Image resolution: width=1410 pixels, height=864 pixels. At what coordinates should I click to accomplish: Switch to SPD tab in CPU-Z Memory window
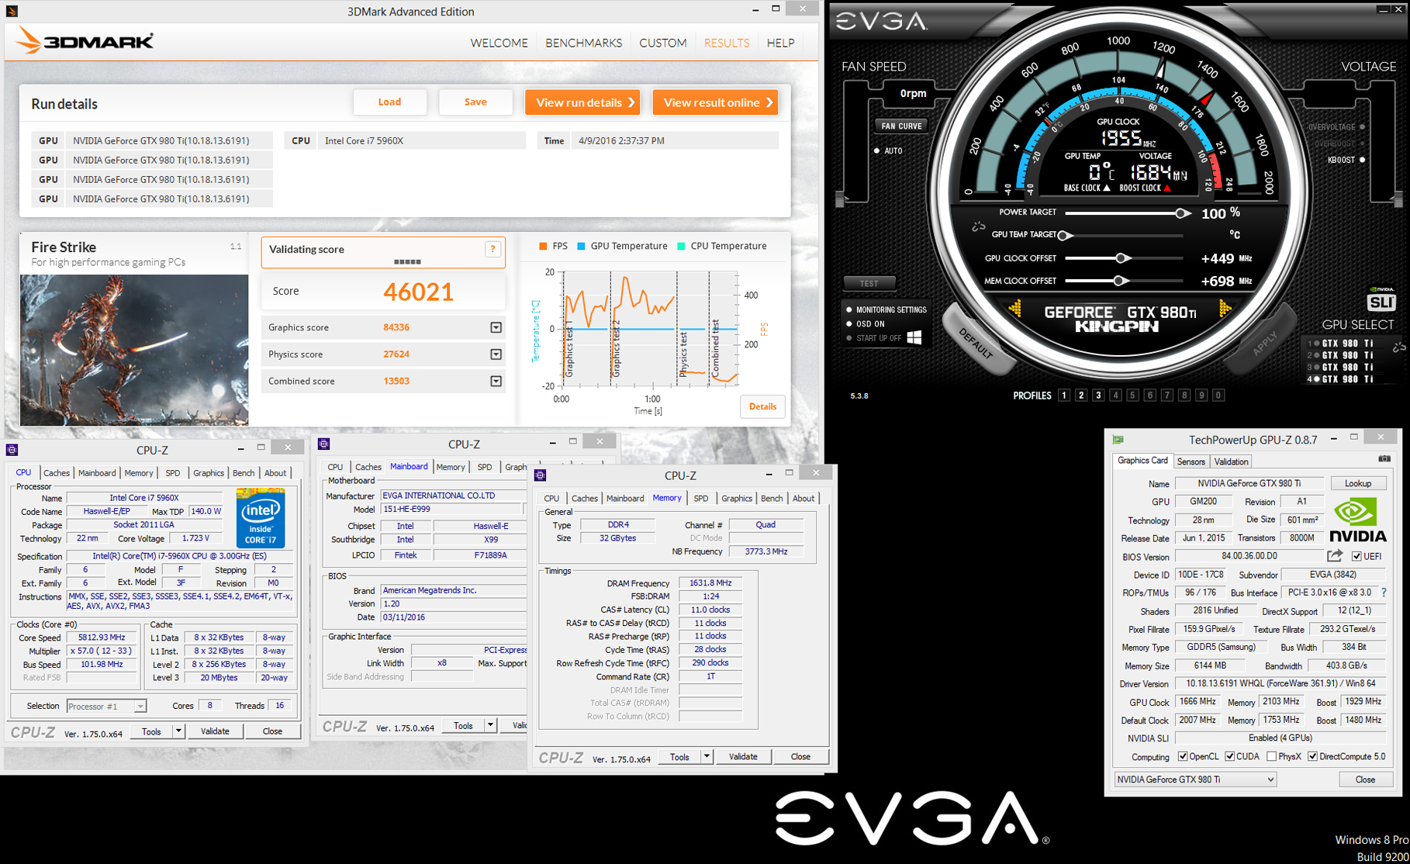[x=701, y=499]
